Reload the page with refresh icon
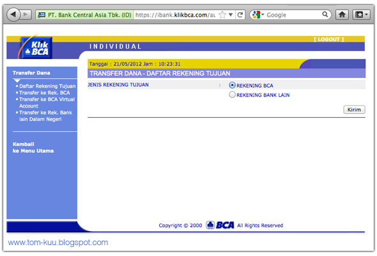Screen dimensions: 377x256 click(240, 15)
